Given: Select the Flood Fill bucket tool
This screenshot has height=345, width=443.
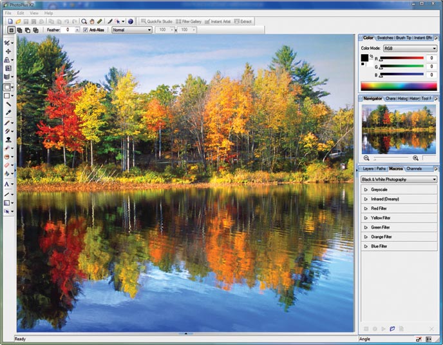Looking at the screenshot, I should 7,173.
